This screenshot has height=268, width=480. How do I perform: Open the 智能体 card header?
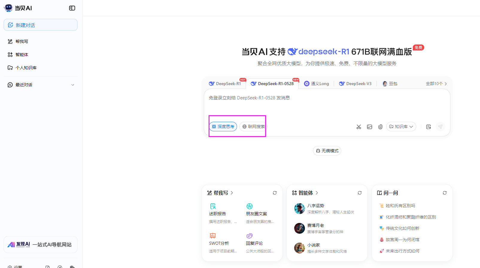click(305, 193)
